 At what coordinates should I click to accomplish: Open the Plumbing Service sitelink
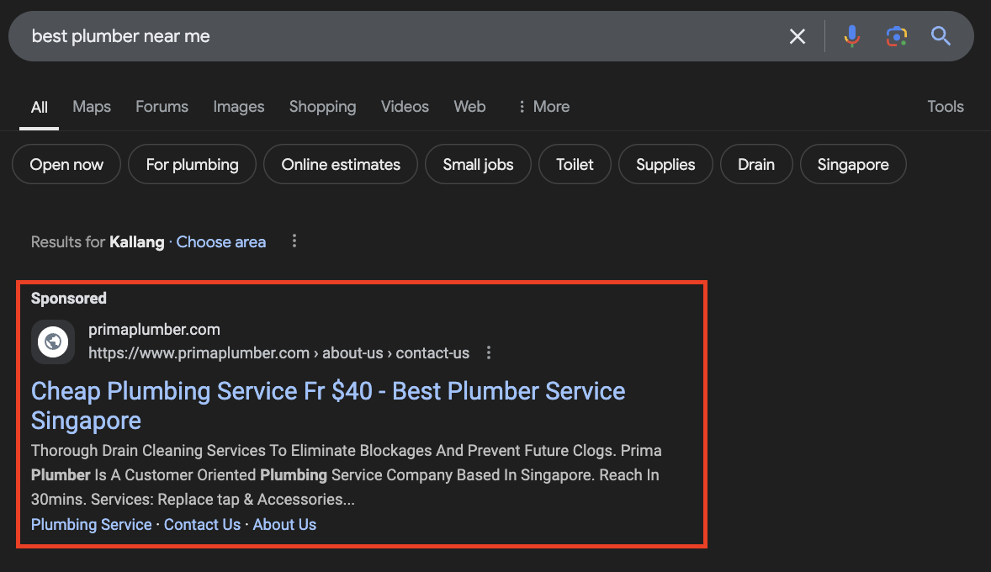[92, 525]
